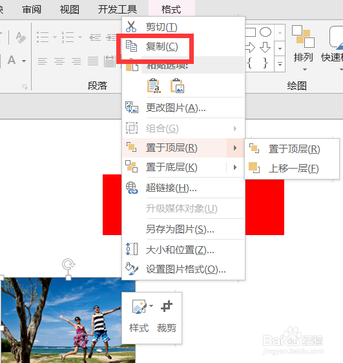
Task: Expand numbered list dropdown arrow
Action: coord(80,37)
